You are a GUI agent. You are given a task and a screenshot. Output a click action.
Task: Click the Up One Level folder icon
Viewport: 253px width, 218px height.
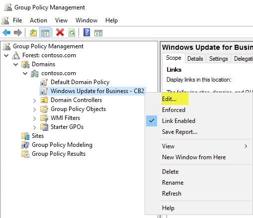33,32
